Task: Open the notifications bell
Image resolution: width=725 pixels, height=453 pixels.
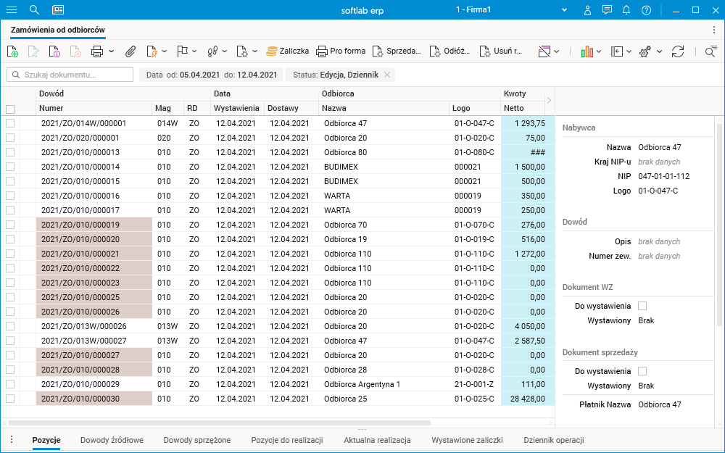Action: click(626, 10)
